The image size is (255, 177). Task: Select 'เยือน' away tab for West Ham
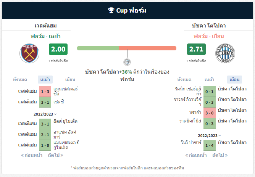click(x=70, y=79)
